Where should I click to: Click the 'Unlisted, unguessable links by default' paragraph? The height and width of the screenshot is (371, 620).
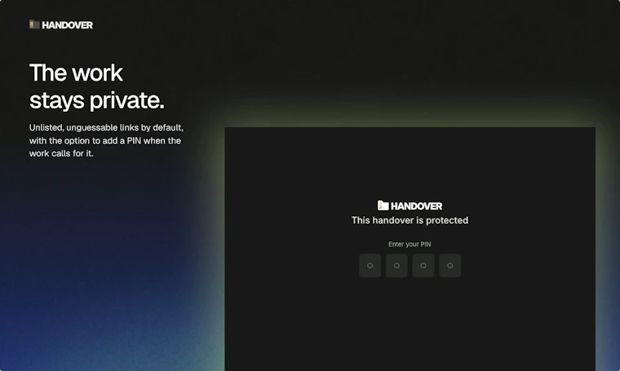[106, 140]
